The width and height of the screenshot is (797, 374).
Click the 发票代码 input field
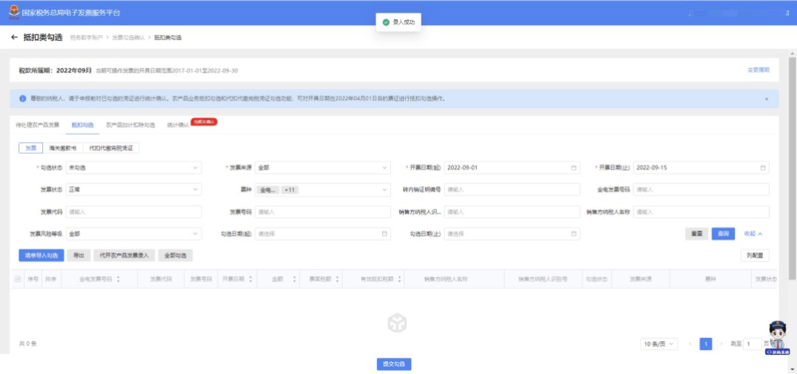coord(134,212)
